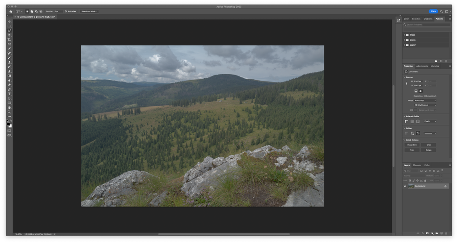Enable New selection mode
This screenshot has width=458, height=243.
pos(27,11)
